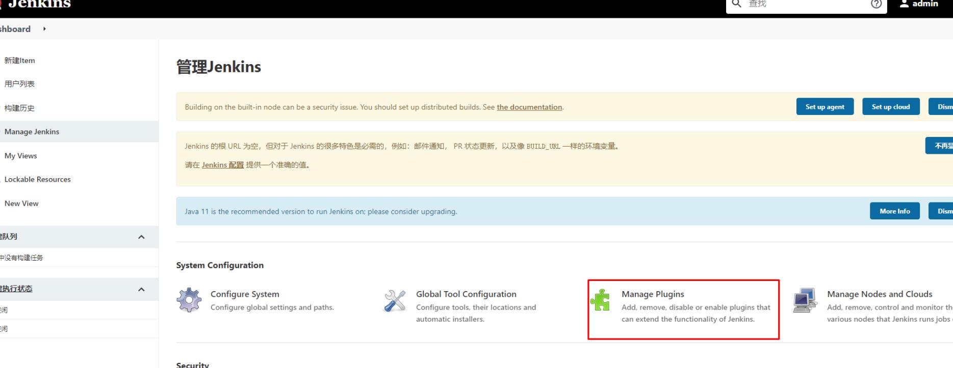This screenshot has height=368, width=953.
Task: Click the Global Tool Configuration wrench icon
Action: coord(395,300)
